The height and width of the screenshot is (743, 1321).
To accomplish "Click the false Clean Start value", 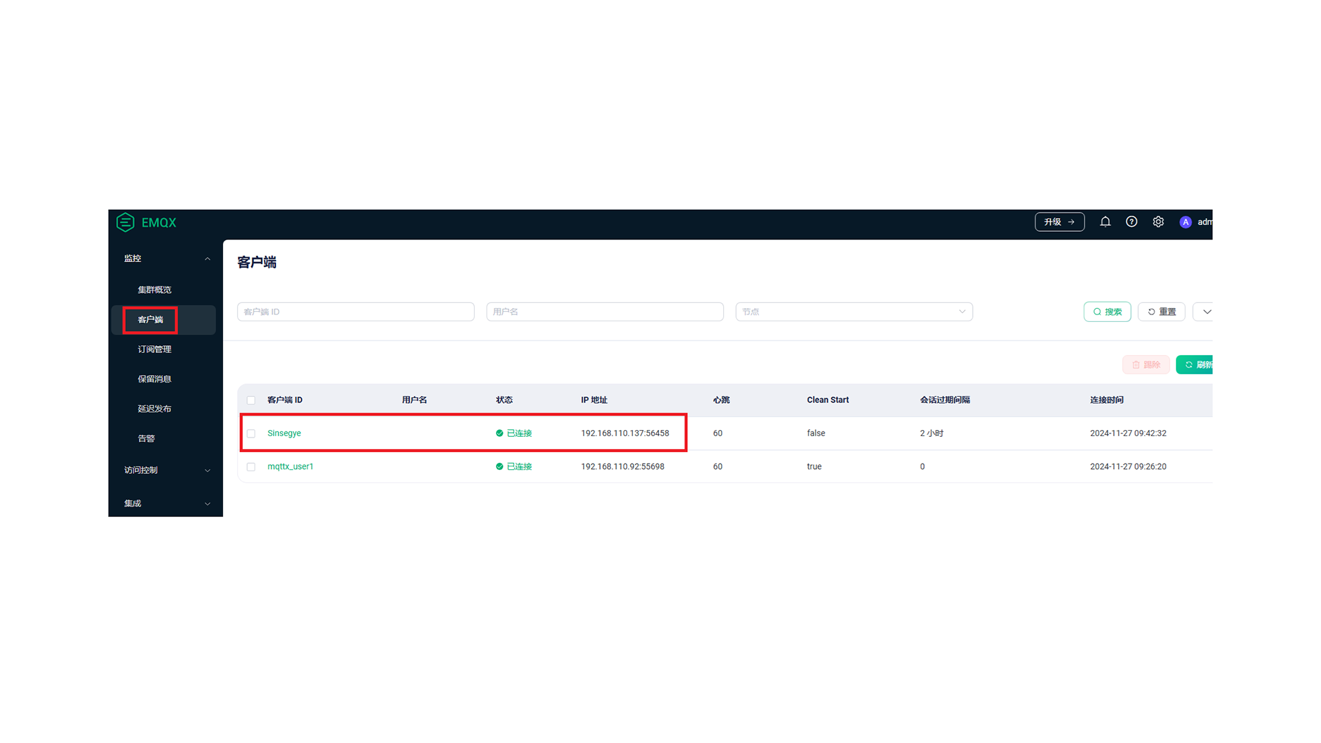I will (x=816, y=433).
